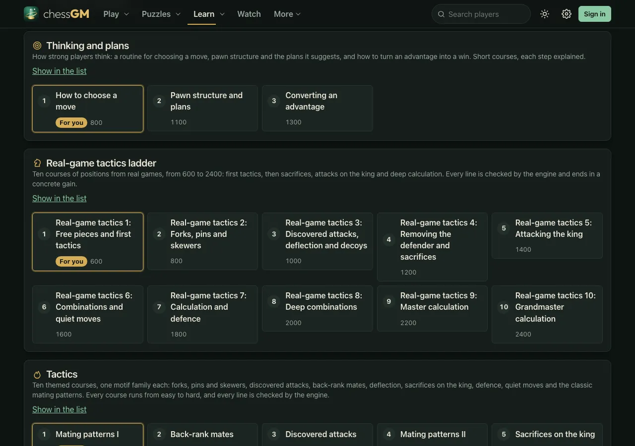The height and width of the screenshot is (446, 635).
Task: Click the 1300 rating on Converting an advantage
Action: (x=294, y=122)
